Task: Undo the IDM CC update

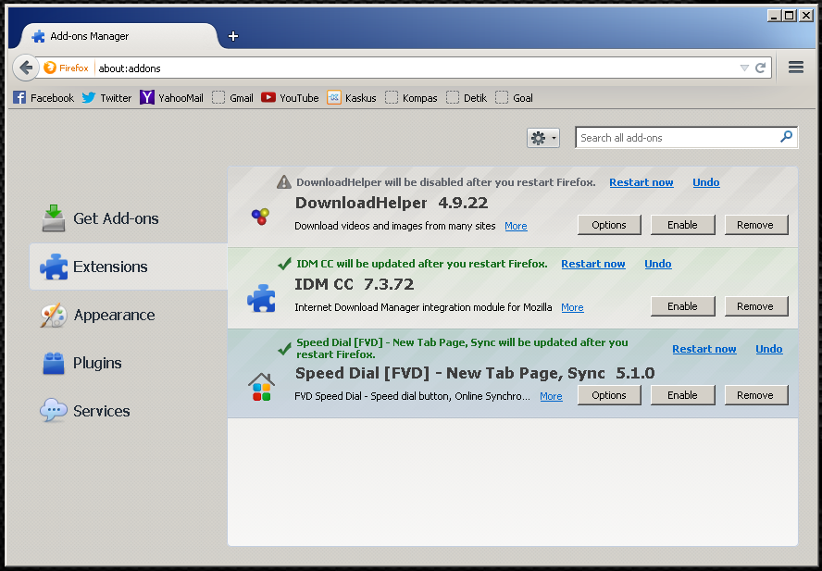Action: [x=658, y=264]
